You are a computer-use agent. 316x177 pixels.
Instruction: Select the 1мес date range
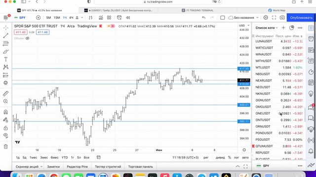coord(33,157)
